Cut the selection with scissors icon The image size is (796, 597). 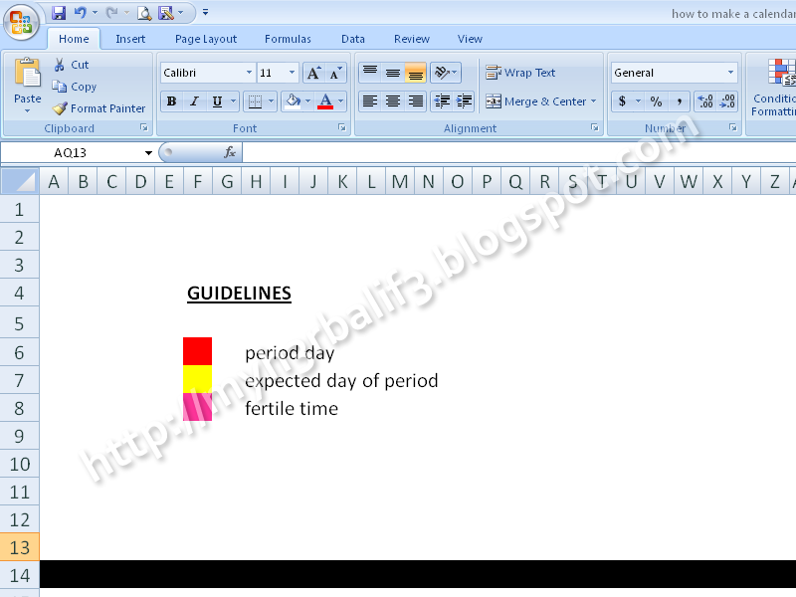60,65
